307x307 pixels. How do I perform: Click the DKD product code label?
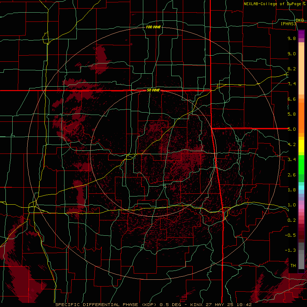pyautogui.click(x=300, y=20)
